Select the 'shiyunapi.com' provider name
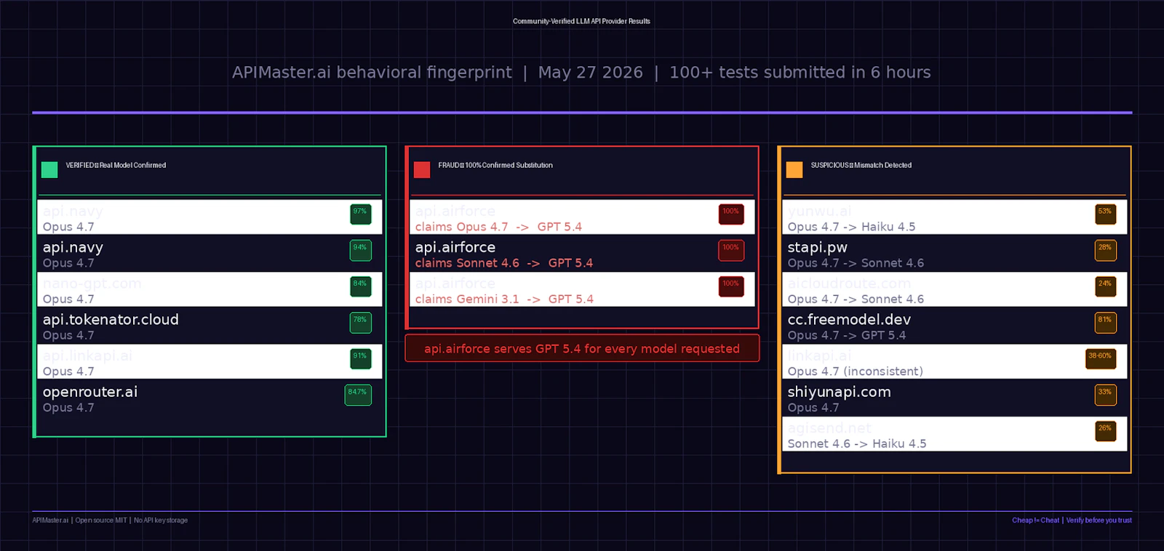This screenshot has width=1164, height=551. click(840, 392)
